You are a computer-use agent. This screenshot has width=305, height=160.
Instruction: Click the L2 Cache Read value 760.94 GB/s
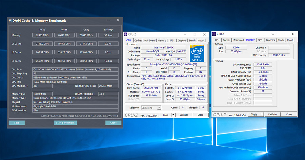[x=42, y=52]
